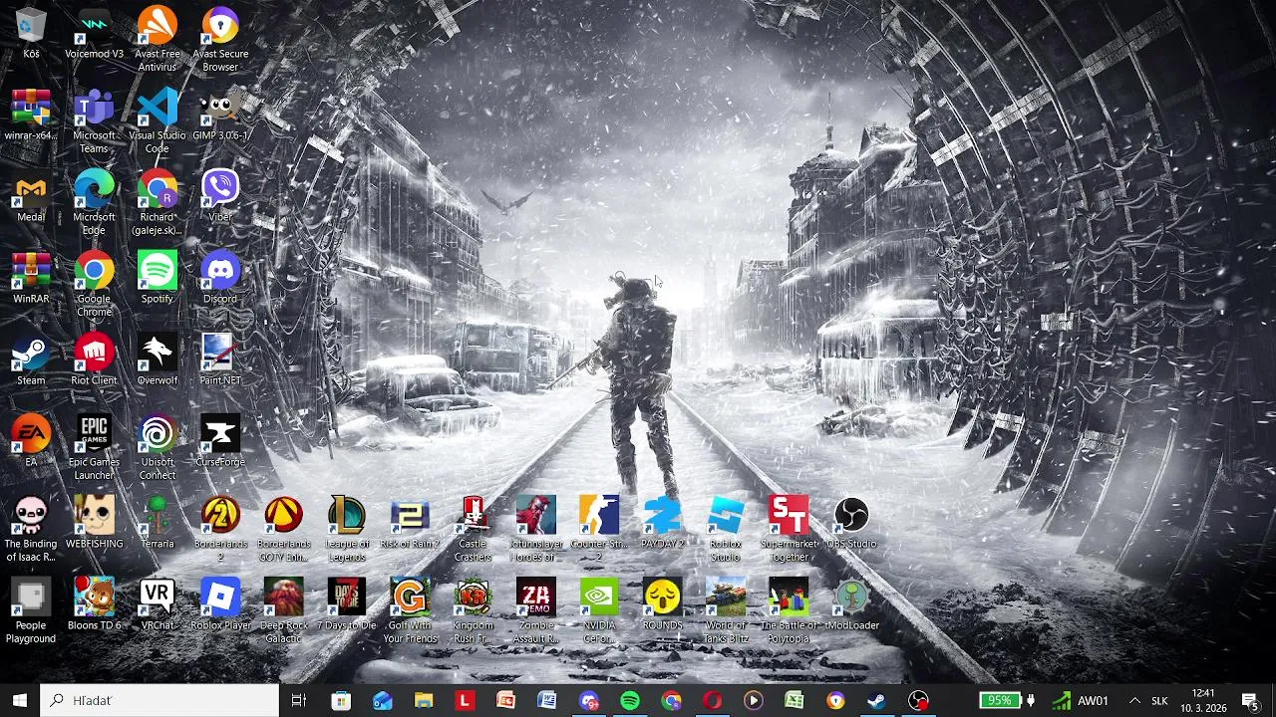Screen dimensions: 1276x717
Task: Switch to Spotify in the taskbar
Action: [x=630, y=700]
